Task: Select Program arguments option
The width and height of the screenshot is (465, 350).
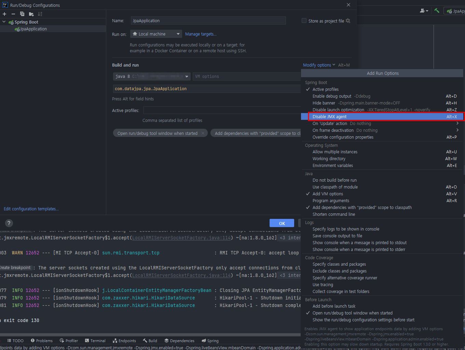Action: pyautogui.click(x=382, y=201)
